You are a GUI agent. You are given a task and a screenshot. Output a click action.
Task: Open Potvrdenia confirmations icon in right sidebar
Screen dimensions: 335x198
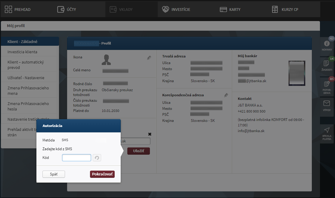click(327, 84)
